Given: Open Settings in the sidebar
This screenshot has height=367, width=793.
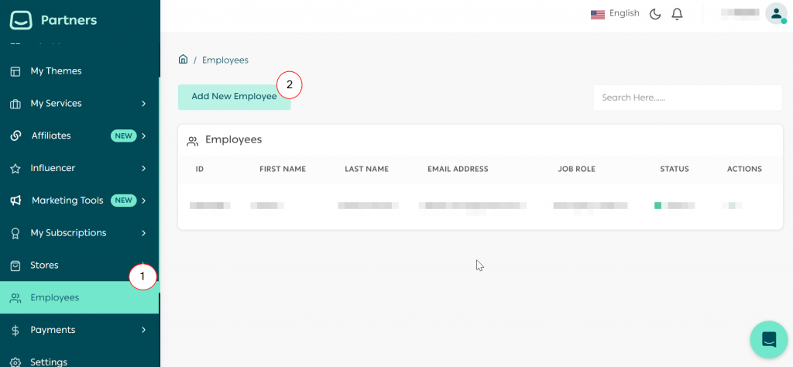Looking at the screenshot, I should coord(48,362).
